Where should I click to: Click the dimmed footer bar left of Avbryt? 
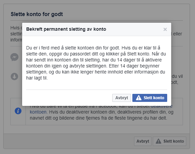point(69,141)
